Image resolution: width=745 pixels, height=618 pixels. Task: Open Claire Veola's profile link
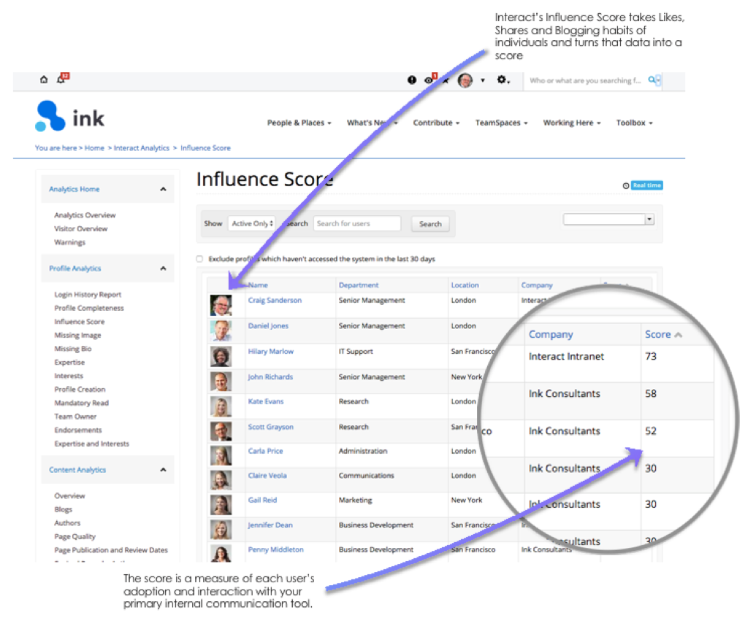267,476
